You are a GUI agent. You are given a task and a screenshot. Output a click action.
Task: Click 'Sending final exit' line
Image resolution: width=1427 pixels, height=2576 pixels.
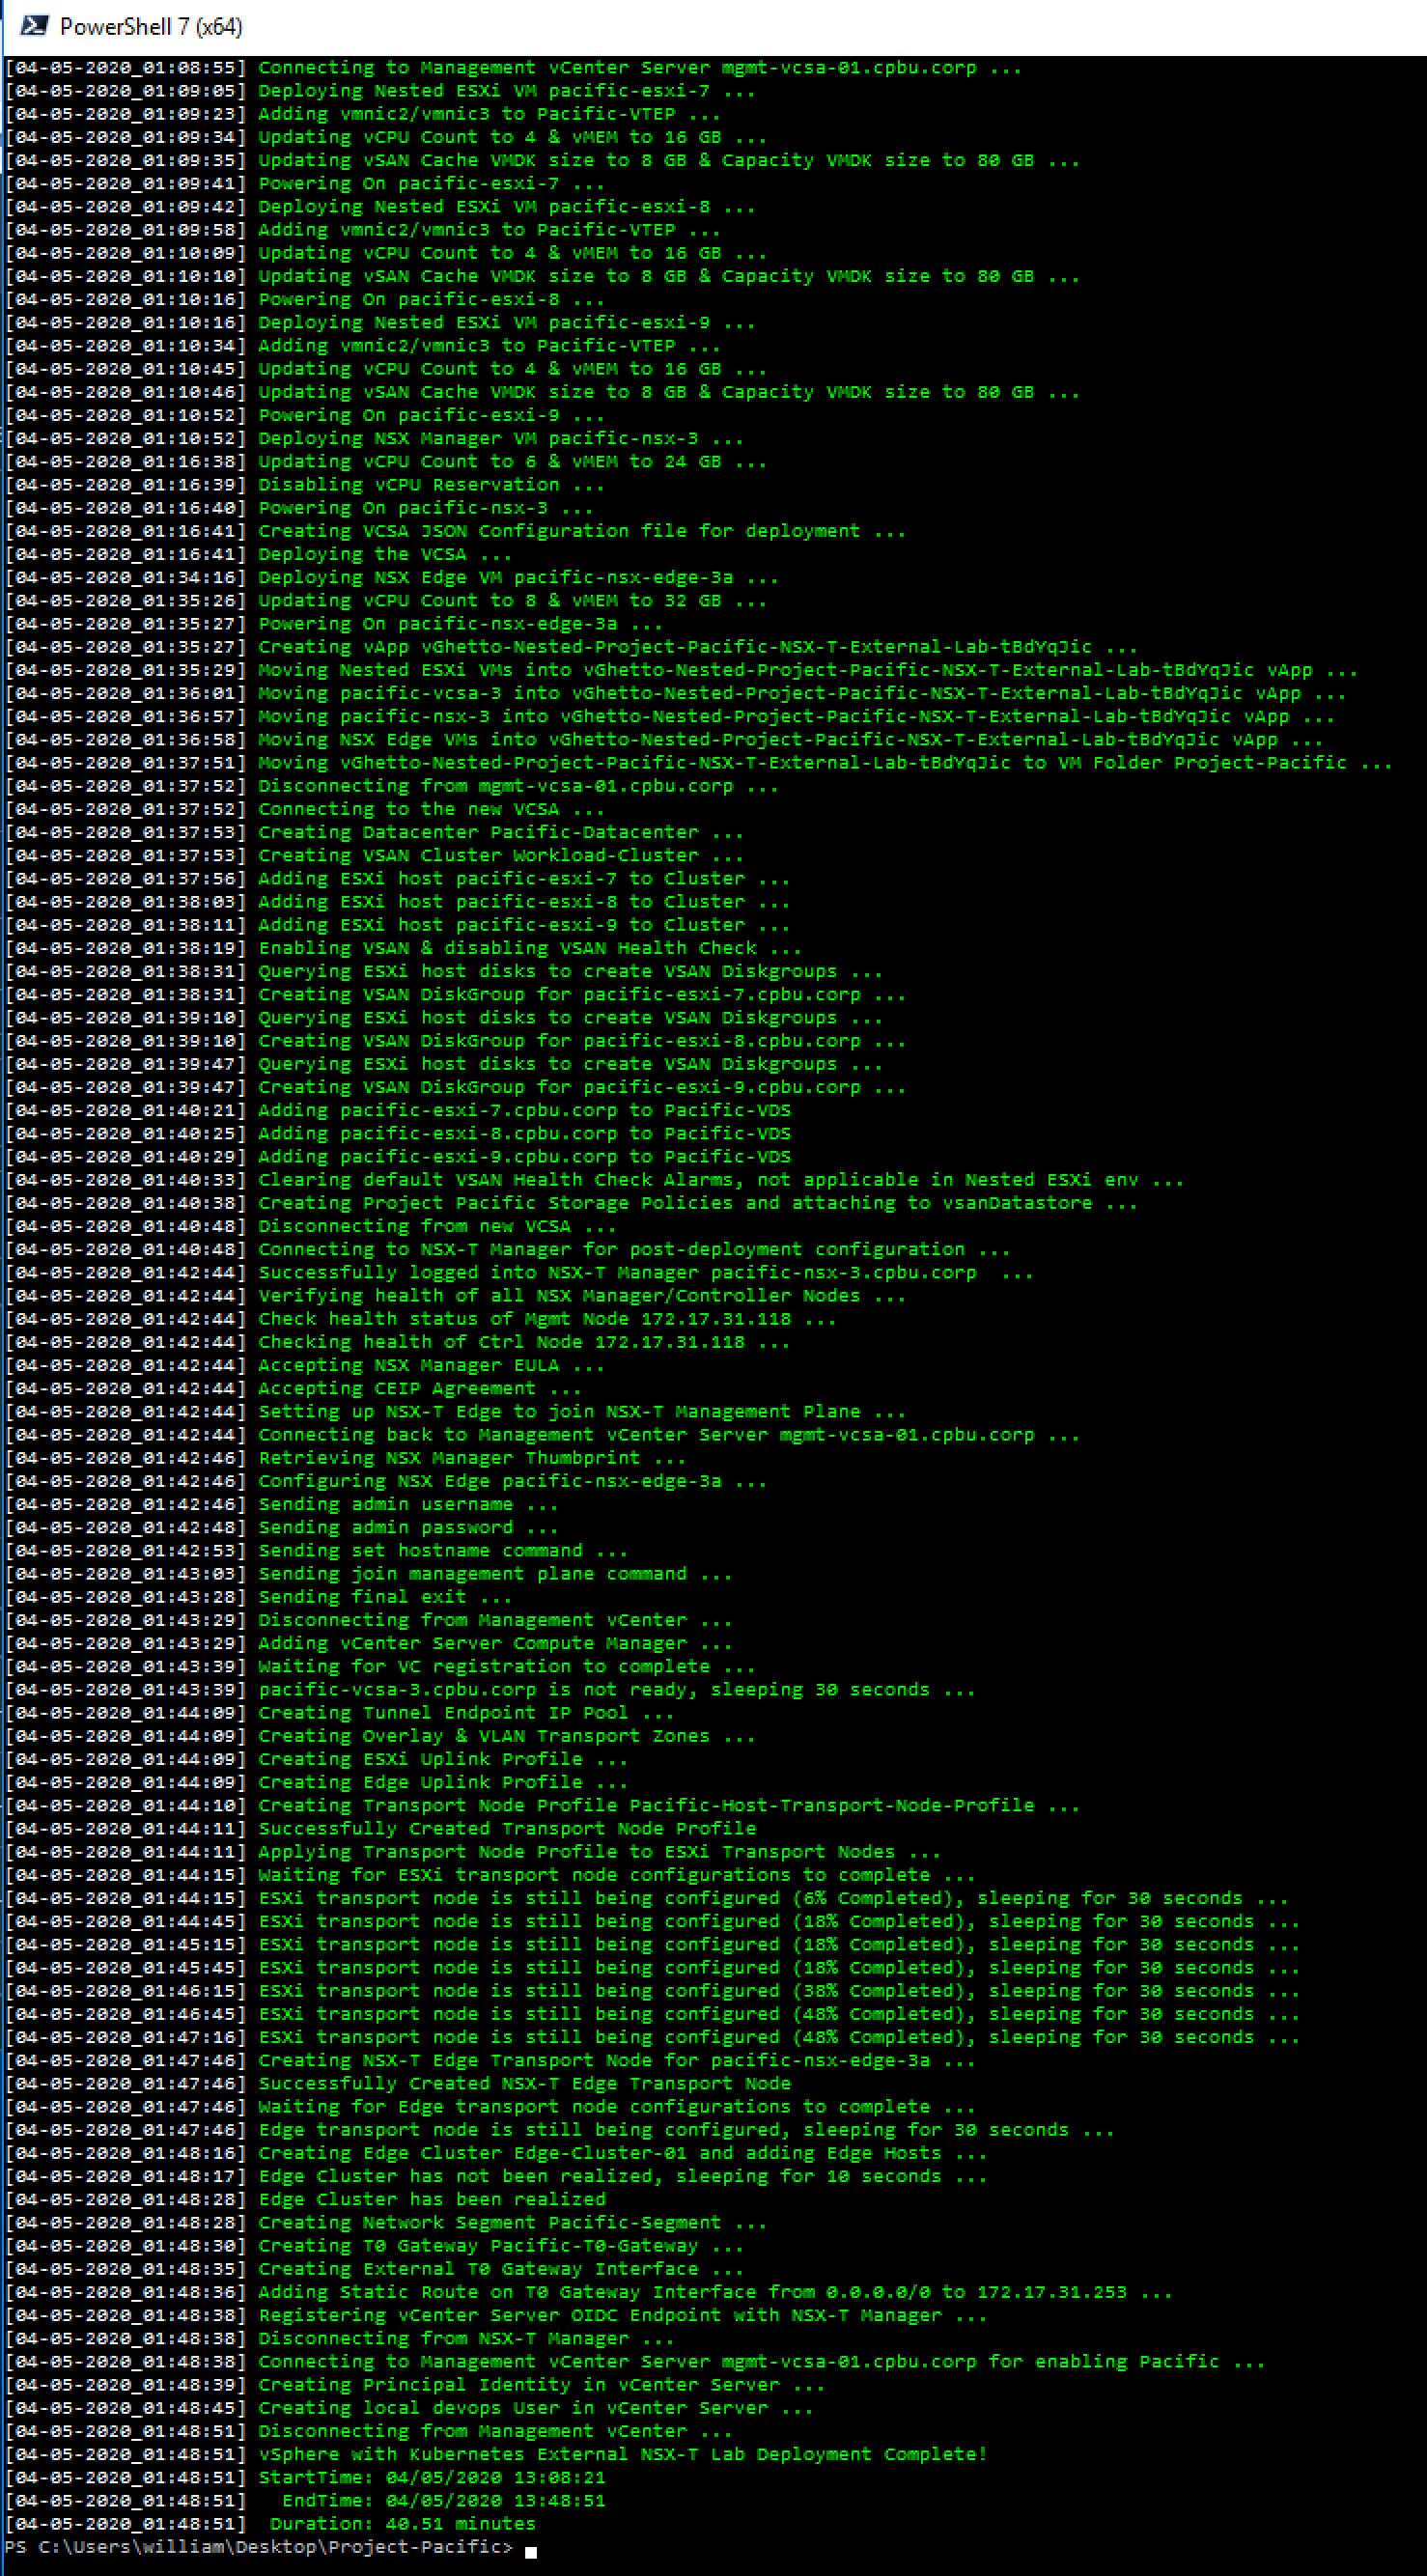coord(259,1597)
